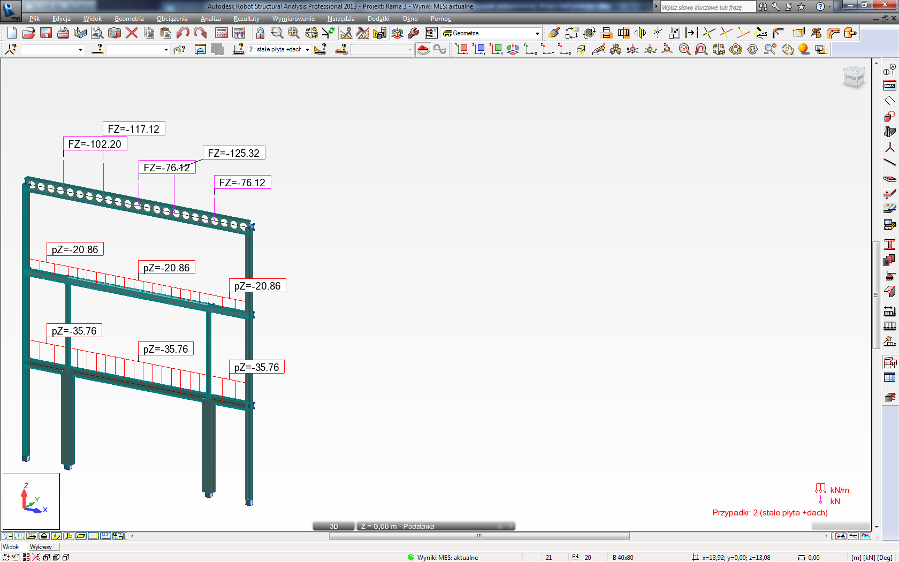This screenshot has width=899, height=562.
Task: Open the Plik menu
Action: (x=35, y=19)
